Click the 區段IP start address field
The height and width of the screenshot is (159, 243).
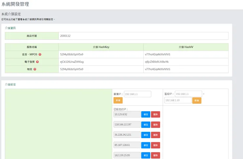(x=188, y=94)
